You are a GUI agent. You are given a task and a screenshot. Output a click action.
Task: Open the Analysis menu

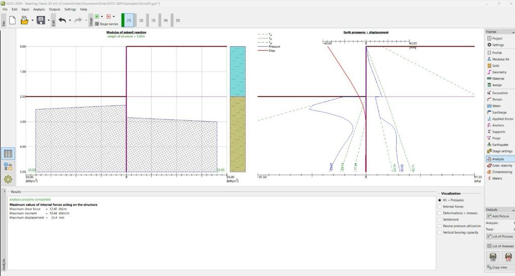tap(39, 9)
